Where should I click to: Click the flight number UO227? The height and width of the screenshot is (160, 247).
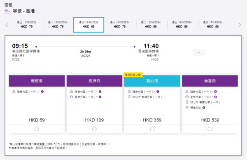85,56
